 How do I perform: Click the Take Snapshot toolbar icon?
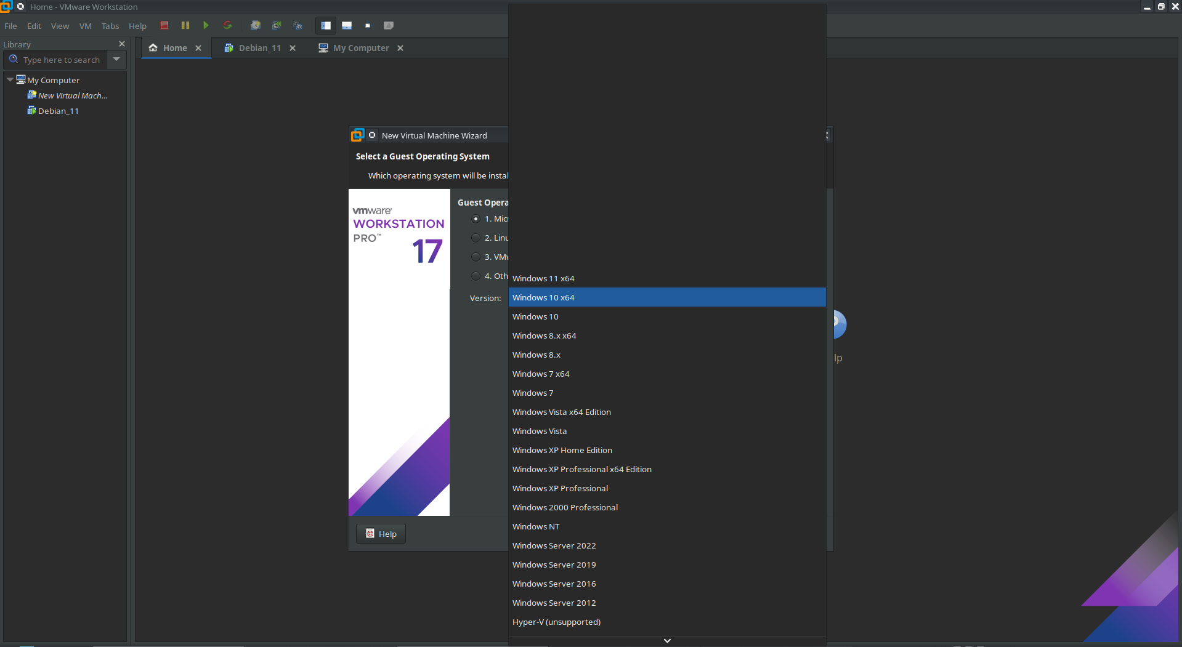[255, 25]
